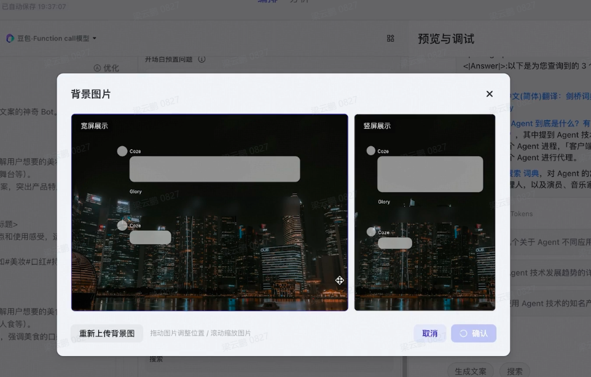Click the 豆包 model logo icon
Viewport: 591px width, 377px height.
9,38
